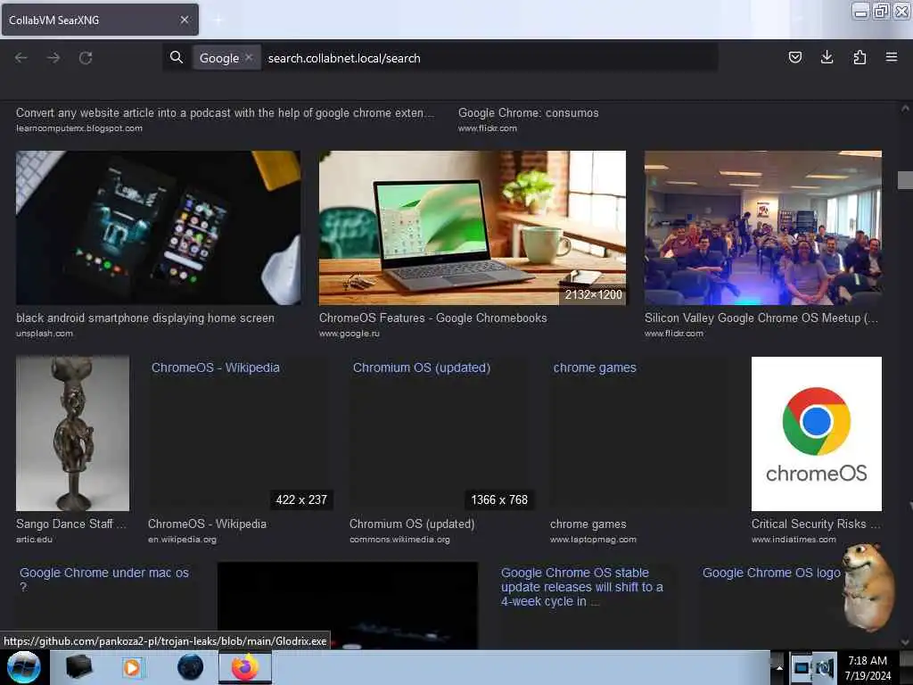Open the Sango Dance Staff statue image
The height and width of the screenshot is (685, 913).
point(73,434)
